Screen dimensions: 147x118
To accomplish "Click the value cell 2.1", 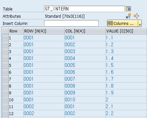I will [126, 107].
